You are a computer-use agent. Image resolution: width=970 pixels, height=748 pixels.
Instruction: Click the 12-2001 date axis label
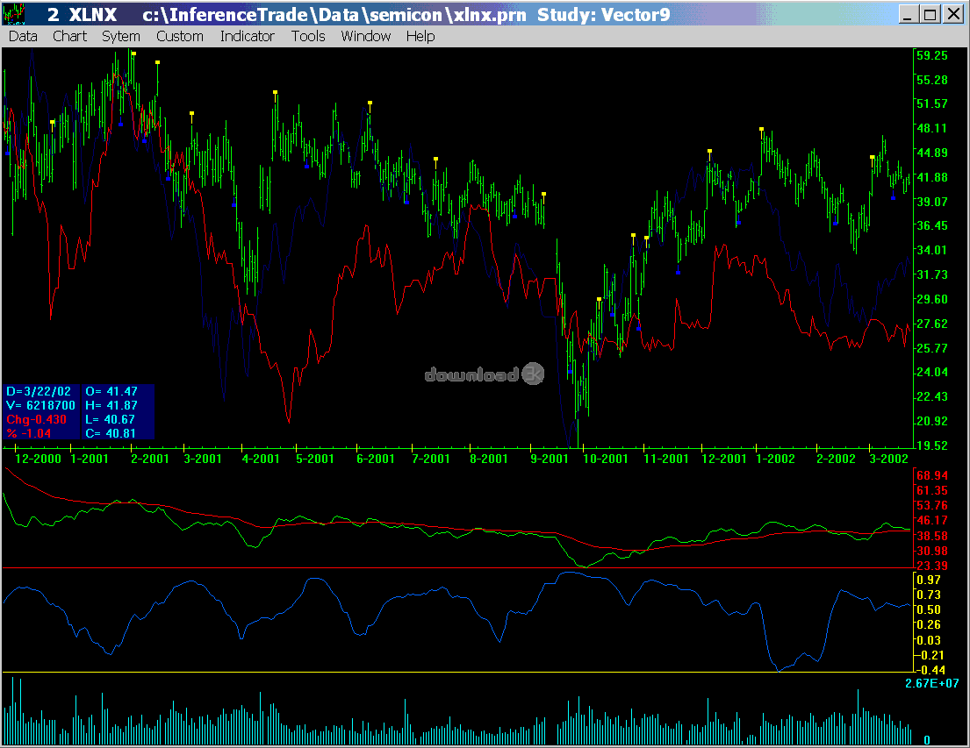point(724,459)
